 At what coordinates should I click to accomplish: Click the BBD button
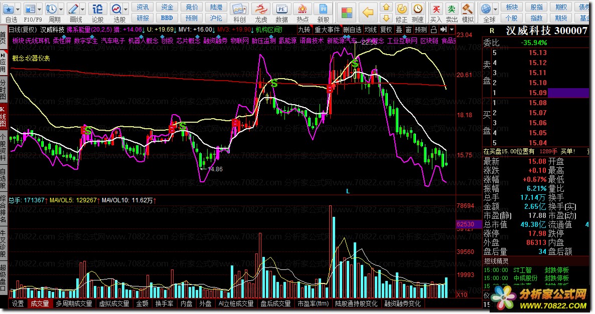coord(168,18)
